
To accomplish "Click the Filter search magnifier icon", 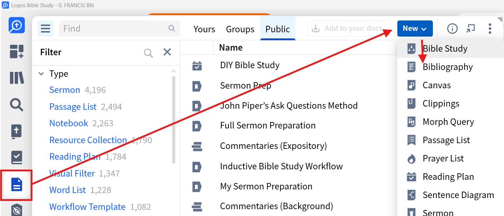I will click(x=148, y=53).
